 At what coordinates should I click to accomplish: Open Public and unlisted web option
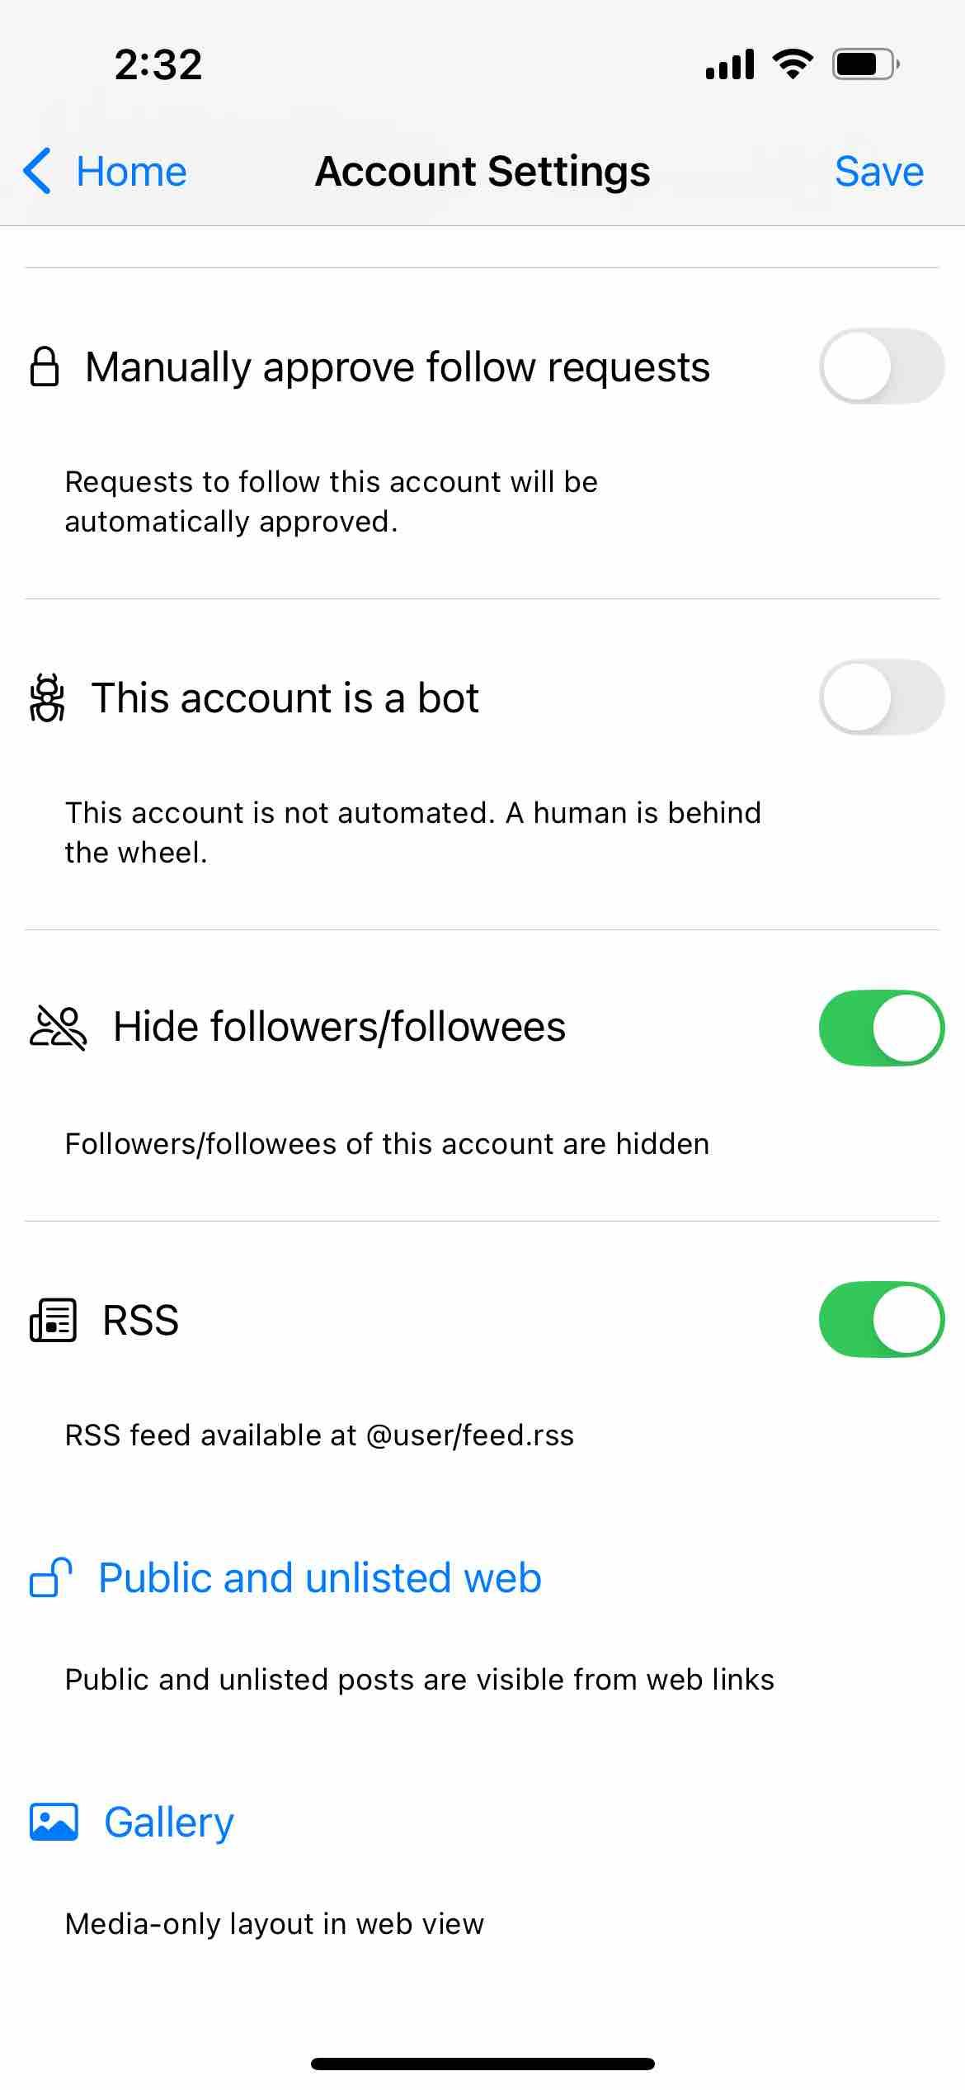point(319,1577)
